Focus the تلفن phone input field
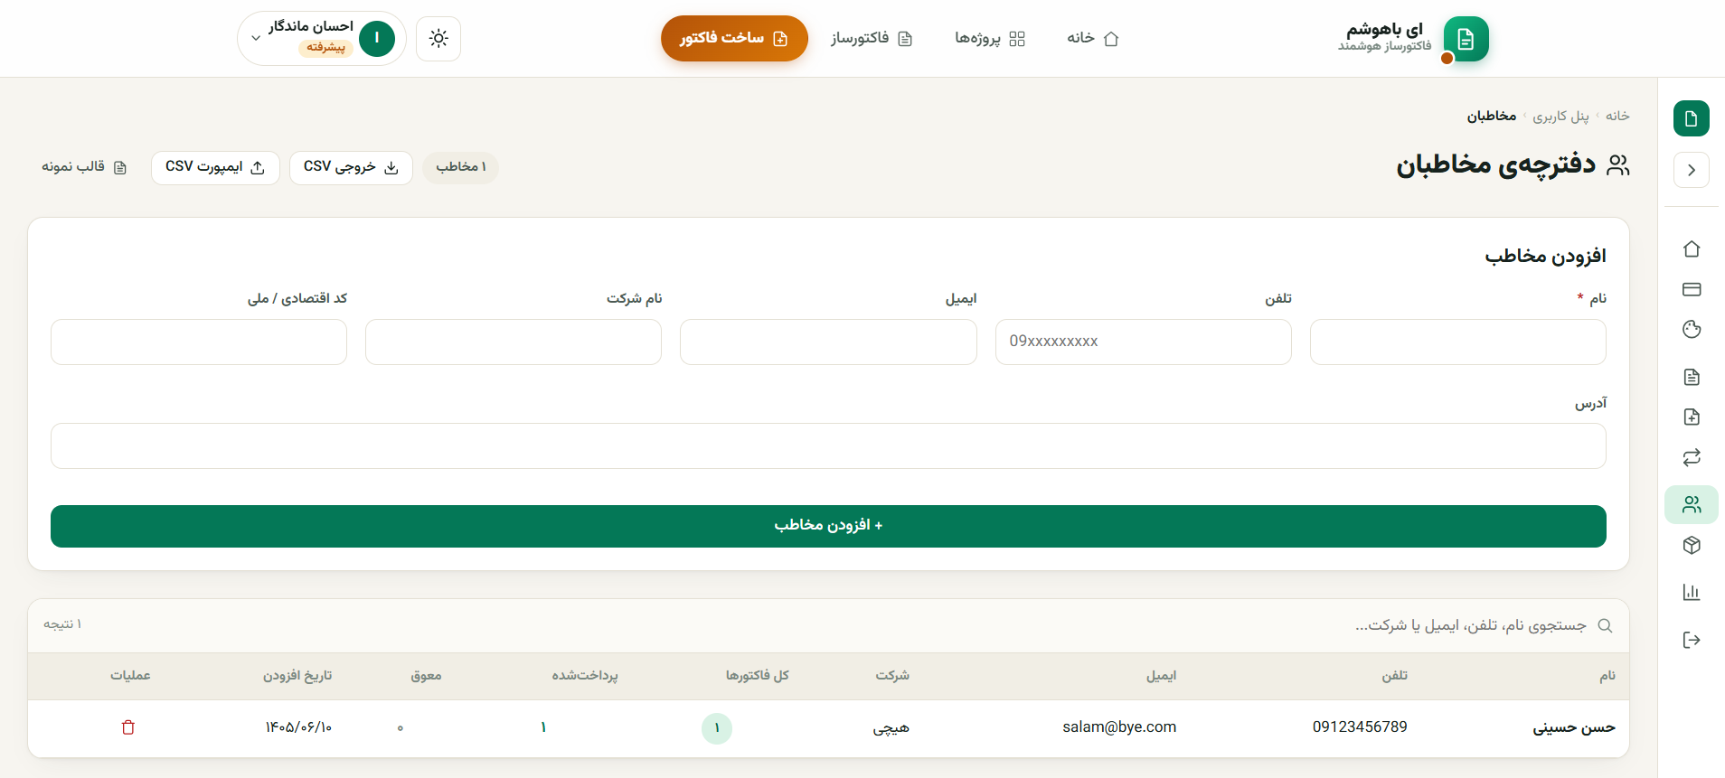1725x778 pixels. [x=1143, y=342]
